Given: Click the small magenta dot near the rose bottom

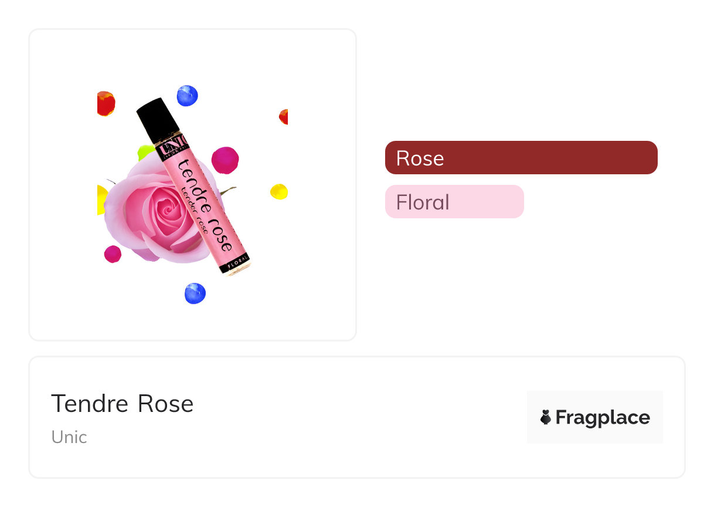Looking at the screenshot, I should point(113,254).
